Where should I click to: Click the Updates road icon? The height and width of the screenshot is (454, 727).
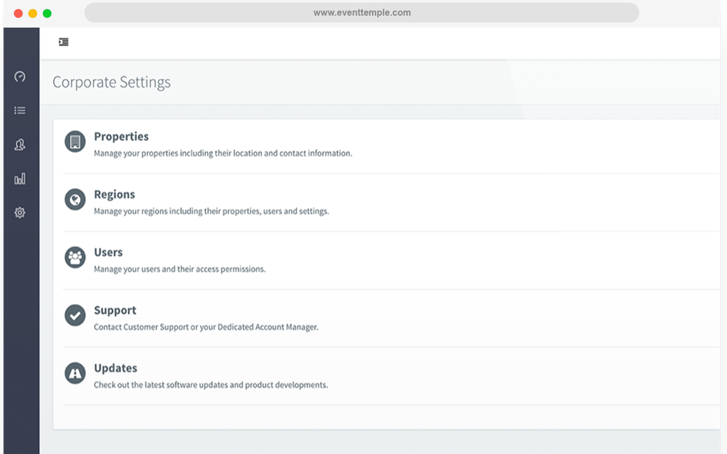pos(75,373)
